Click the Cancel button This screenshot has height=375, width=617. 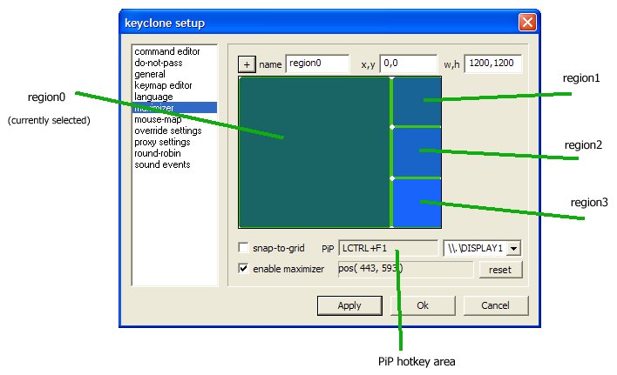coord(495,305)
